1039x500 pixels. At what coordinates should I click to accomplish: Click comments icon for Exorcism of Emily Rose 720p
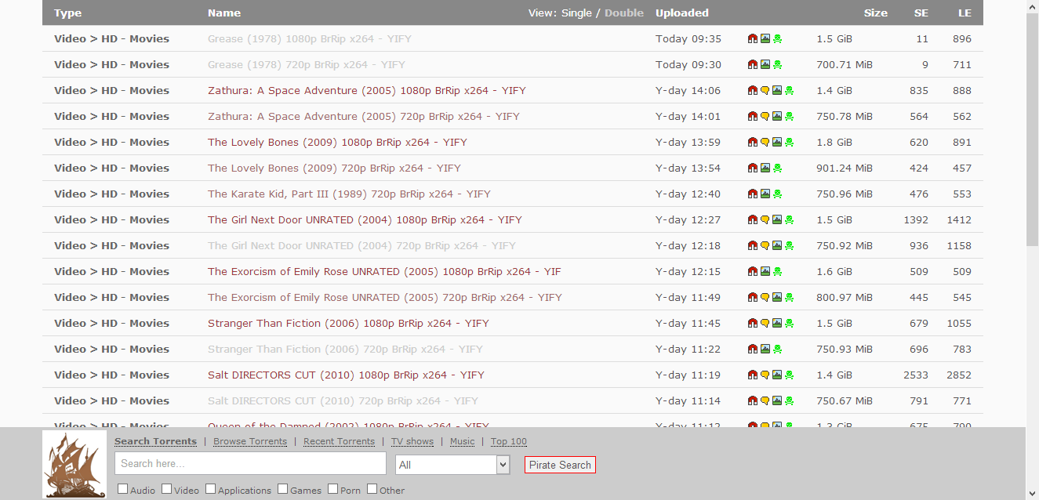[765, 297]
